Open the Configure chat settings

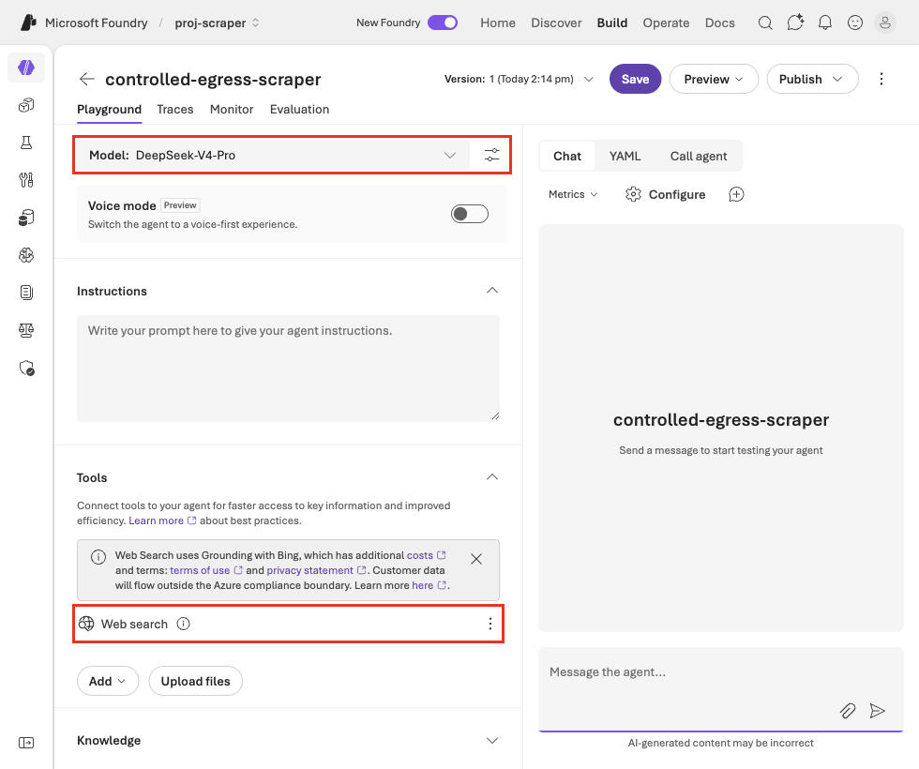665,195
